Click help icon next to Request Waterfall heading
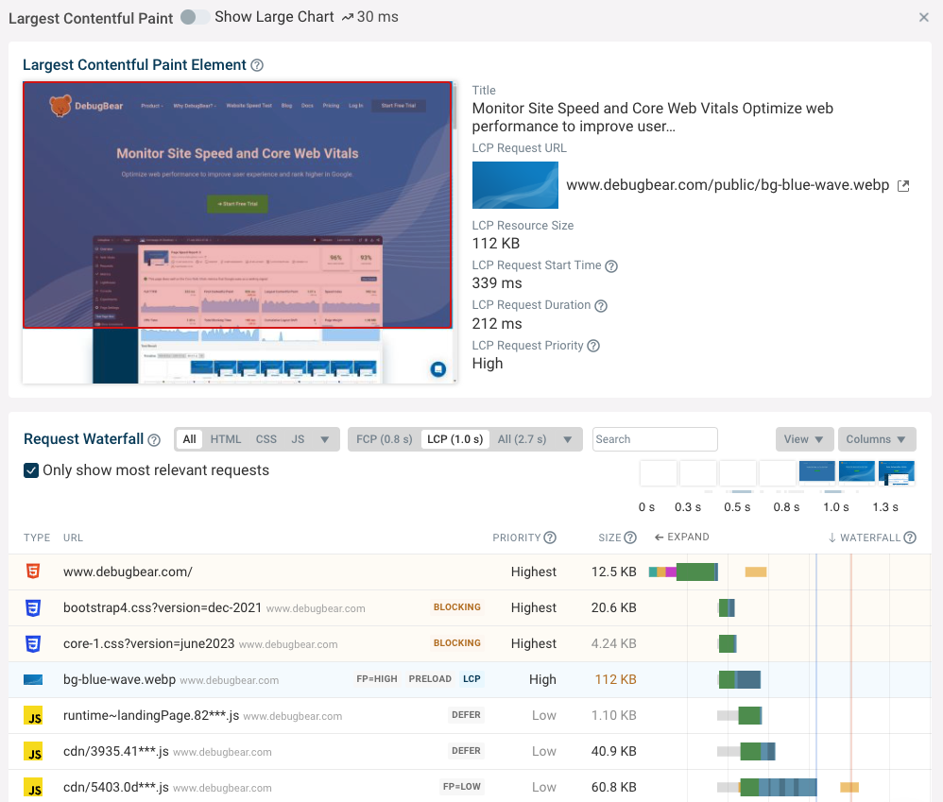 click(154, 439)
